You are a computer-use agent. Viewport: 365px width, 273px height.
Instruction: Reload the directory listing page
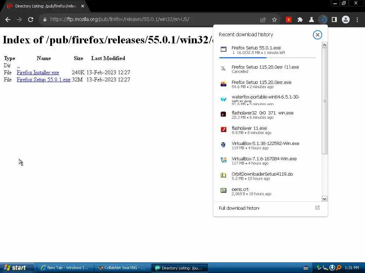(31, 20)
